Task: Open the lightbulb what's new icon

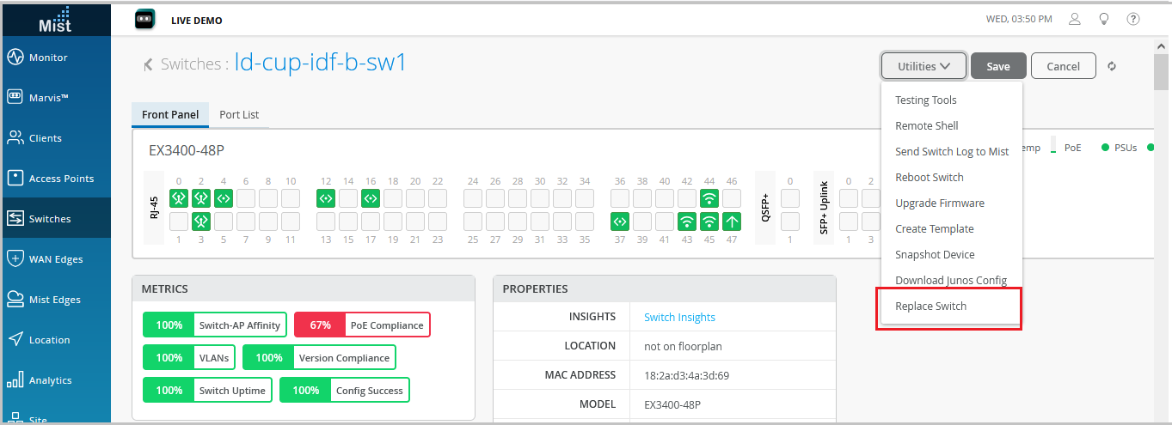Action: pyautogui.click(x=1104, y=19)
